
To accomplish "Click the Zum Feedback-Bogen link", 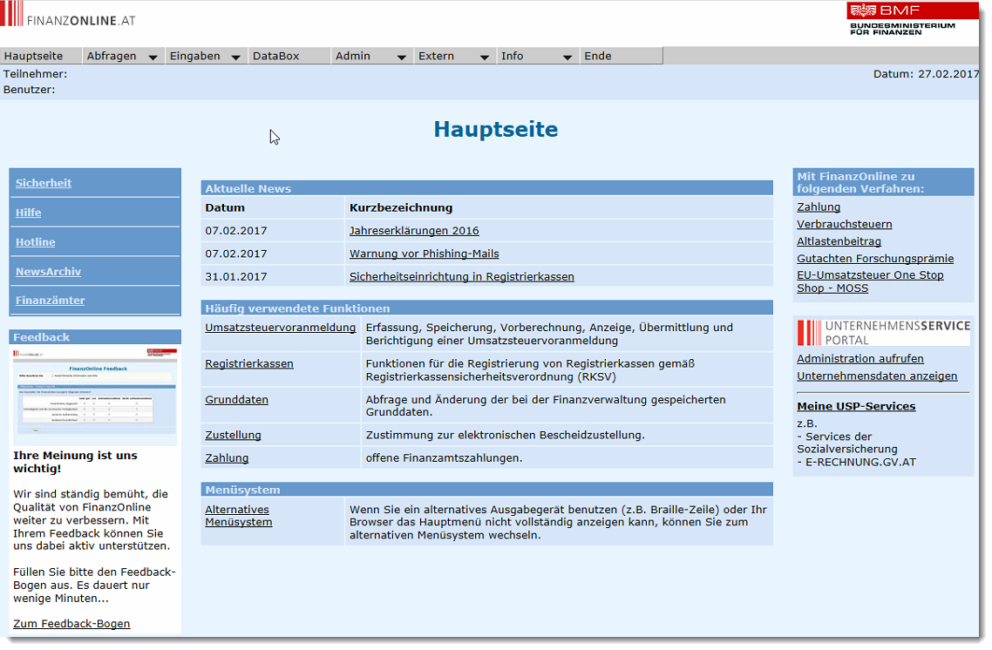I will click(x=71, y=623).
